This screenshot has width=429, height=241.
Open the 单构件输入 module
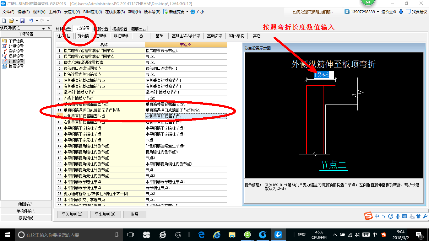26,211
